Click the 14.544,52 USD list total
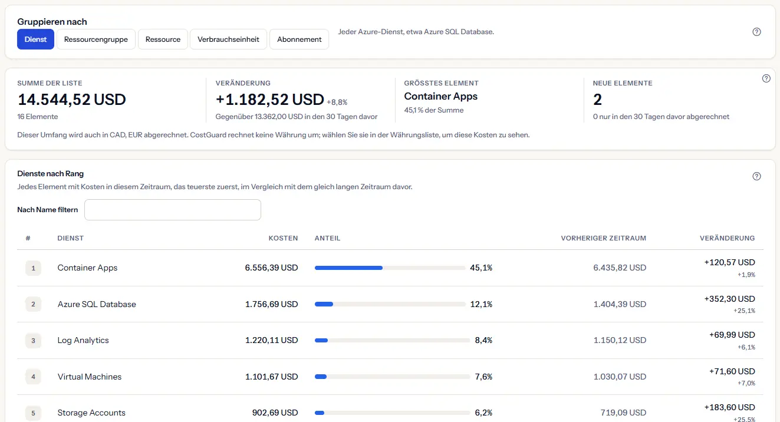The image size is (780, 422). pyautogui.click(x=72, y=100)
